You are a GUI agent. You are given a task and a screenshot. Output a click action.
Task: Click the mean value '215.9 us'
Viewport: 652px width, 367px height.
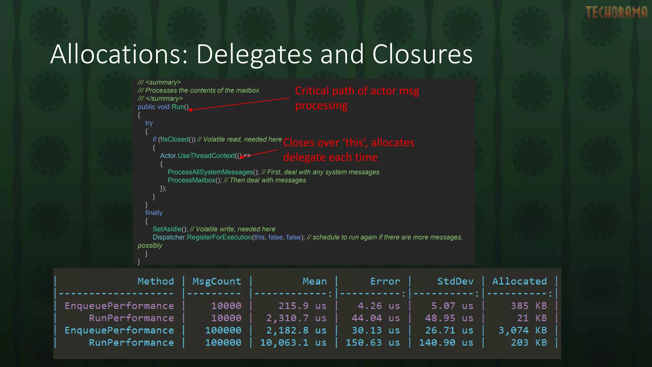[x=303, y=306]
